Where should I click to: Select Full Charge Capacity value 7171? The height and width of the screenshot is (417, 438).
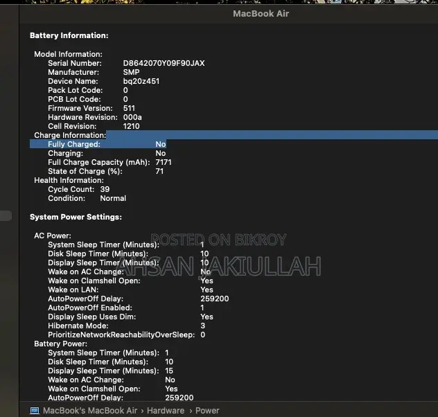(x=164, y=162)
